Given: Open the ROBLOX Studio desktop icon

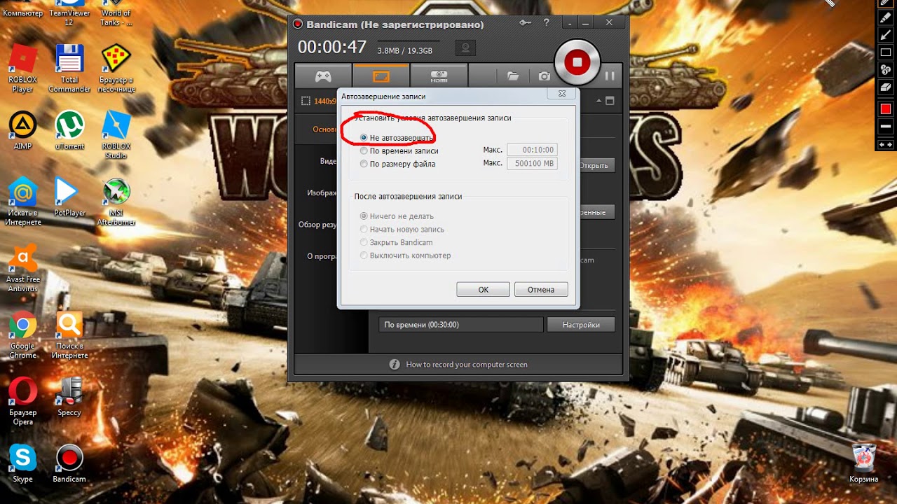Looking at the screenshot, I should point(116,134).
